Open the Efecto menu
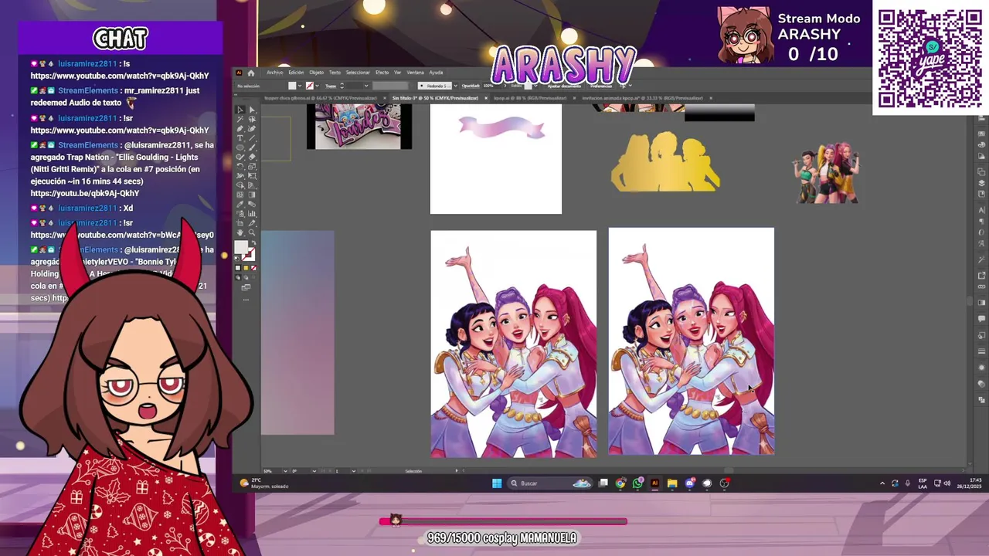 382,73
